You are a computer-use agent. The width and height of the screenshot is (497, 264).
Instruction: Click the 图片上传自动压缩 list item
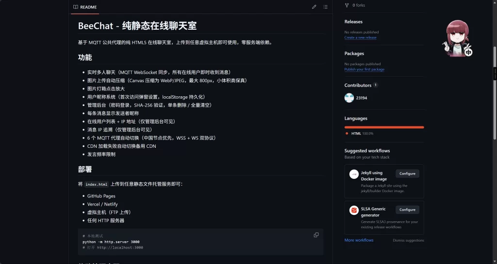click(168, 81)
